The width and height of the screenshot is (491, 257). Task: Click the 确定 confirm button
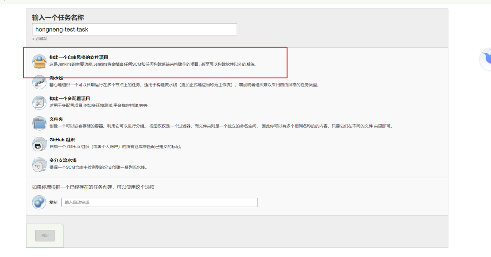point(45,235)
